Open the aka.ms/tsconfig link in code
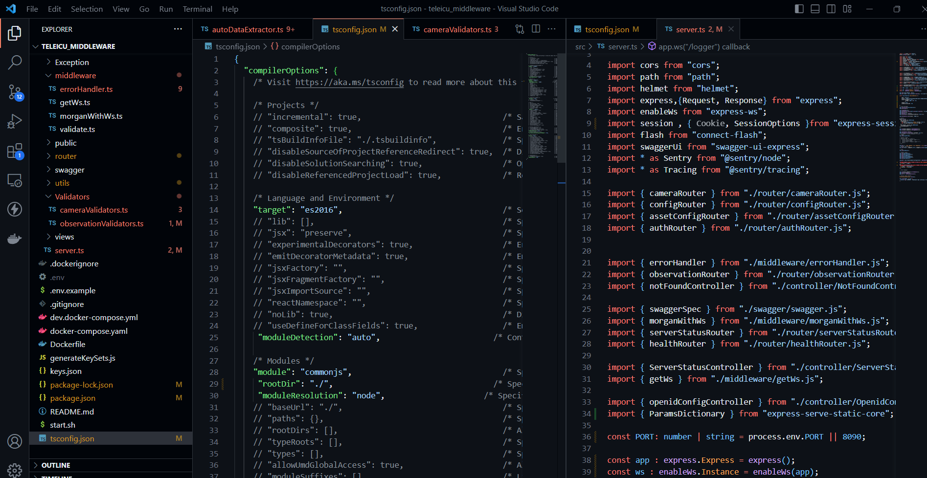The height and width of the screenshot is (478, 927). [x=349, y=82]
